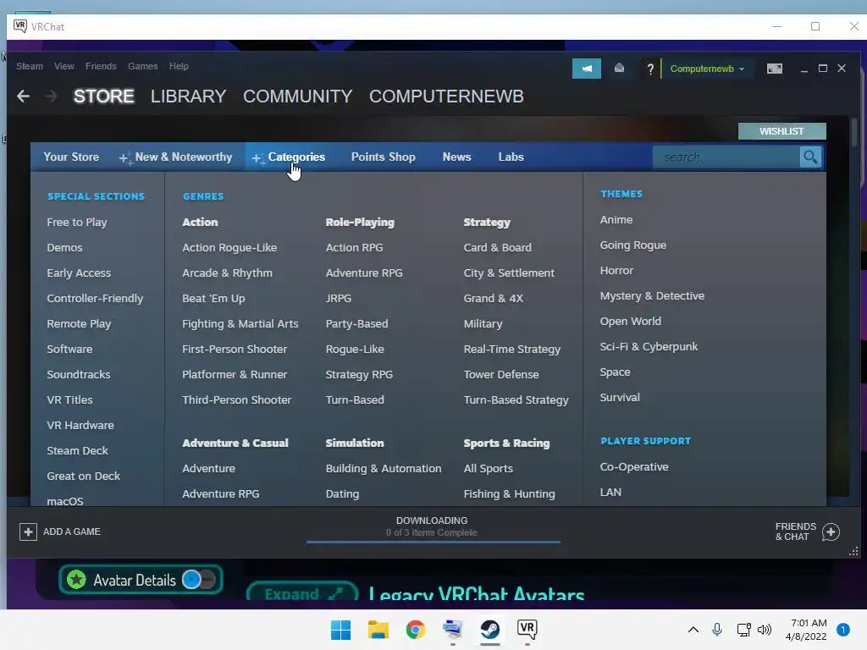Screen dimensions: 867x650
Task: Open Fishing & Hunting genre
Action: (x=509, y=494)
